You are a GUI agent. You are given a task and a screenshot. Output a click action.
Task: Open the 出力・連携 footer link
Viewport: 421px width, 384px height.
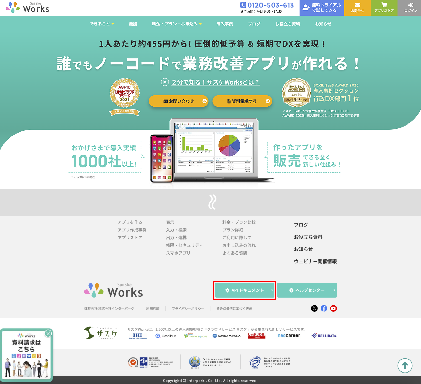pos(176,238)
